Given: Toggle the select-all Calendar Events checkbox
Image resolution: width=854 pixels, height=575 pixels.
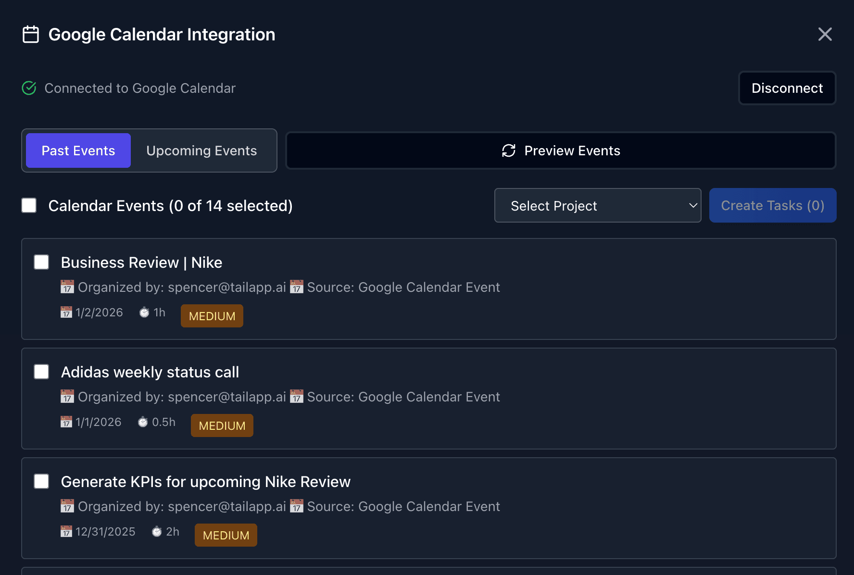Looking at the screenshot, I should [28, 205].
